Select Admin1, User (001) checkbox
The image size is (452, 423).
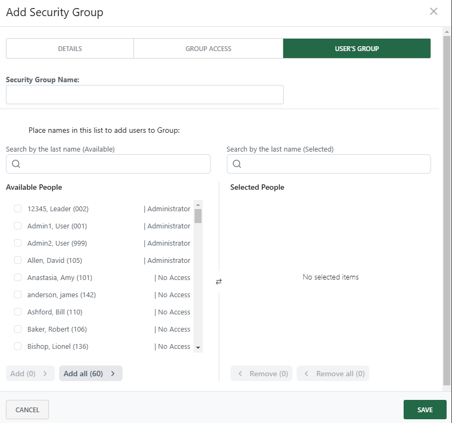(17, 226)
